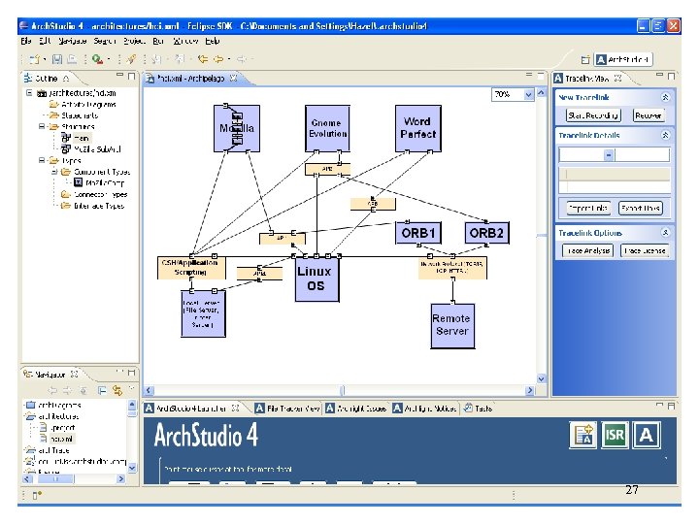Click the Recover button

[649, 115]
